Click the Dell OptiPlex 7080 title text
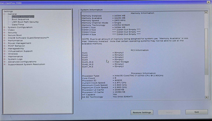The width and height of the screenshot is (212, 121). (x=11, y=3)
